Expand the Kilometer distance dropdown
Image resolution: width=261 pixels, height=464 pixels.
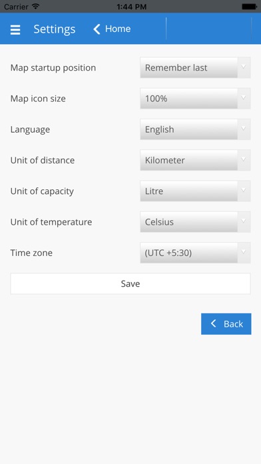point(195,160)
